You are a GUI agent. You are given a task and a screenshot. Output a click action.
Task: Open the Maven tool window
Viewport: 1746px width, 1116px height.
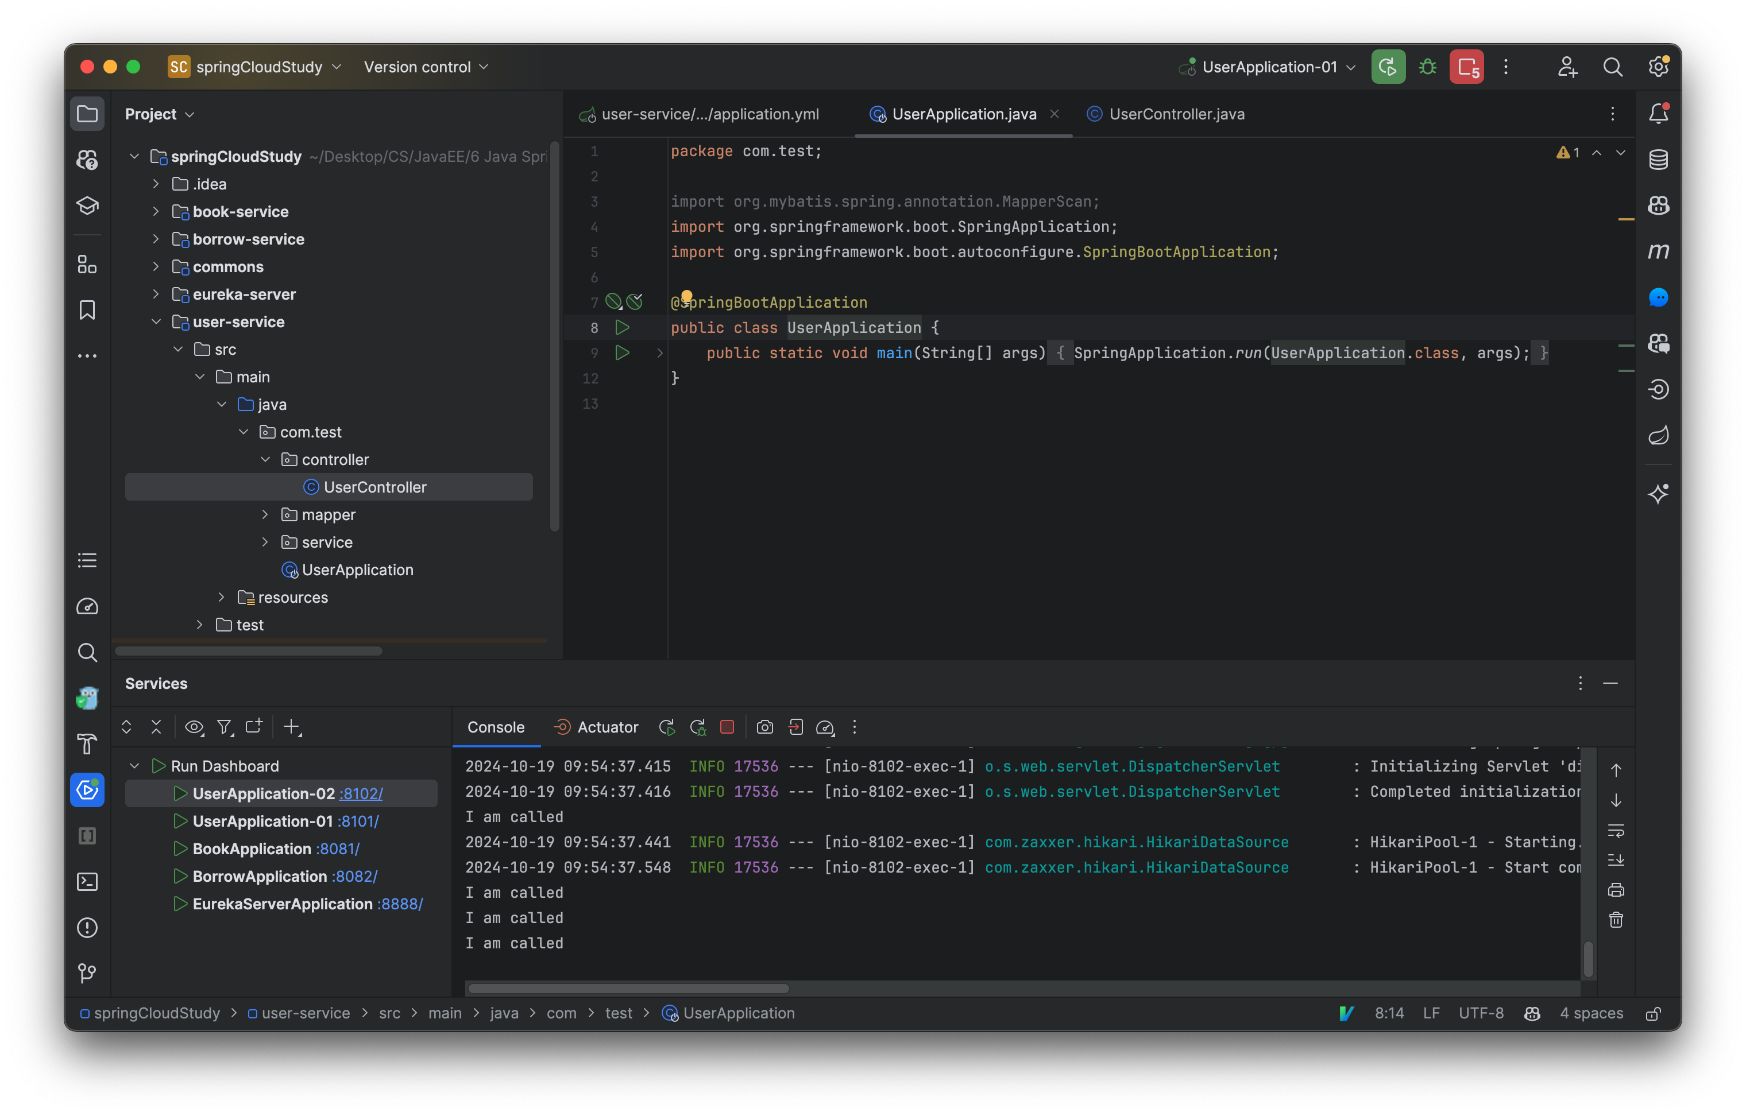click(x=1659, y=251)
